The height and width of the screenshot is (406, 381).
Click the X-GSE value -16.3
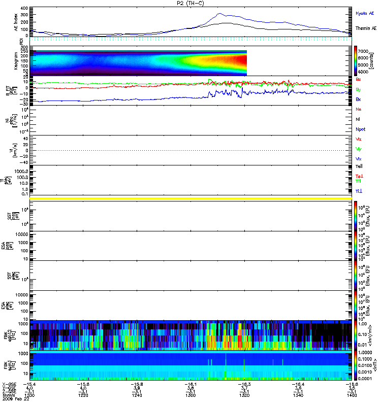(x=244, y=384)
